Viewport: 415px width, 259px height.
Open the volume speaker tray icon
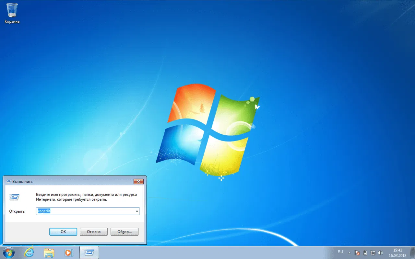pyautogui.click(x=381, y=253)
